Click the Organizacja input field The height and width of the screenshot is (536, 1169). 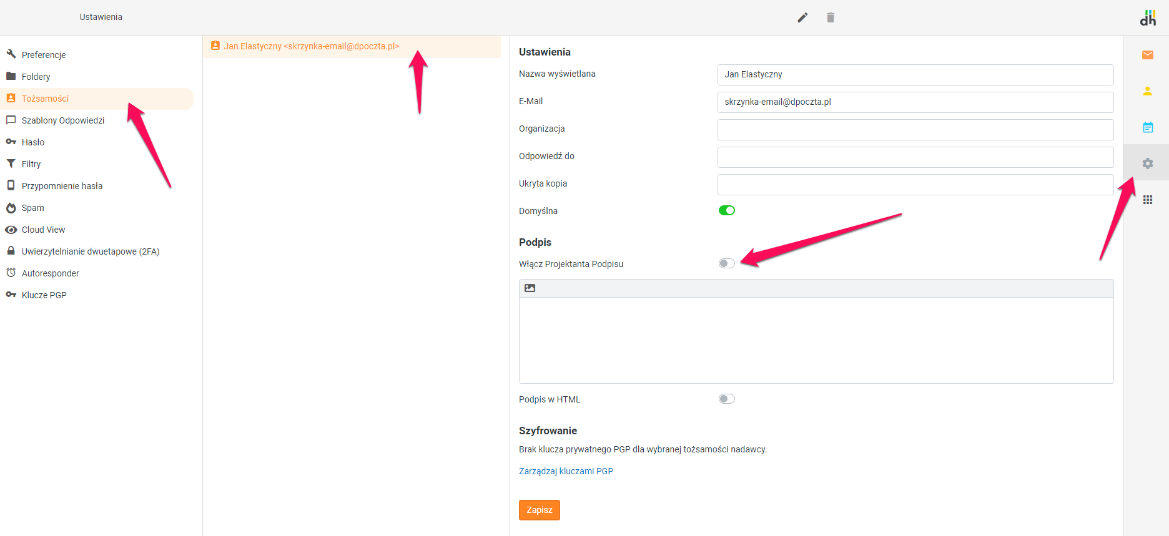(x=915, y=129)
